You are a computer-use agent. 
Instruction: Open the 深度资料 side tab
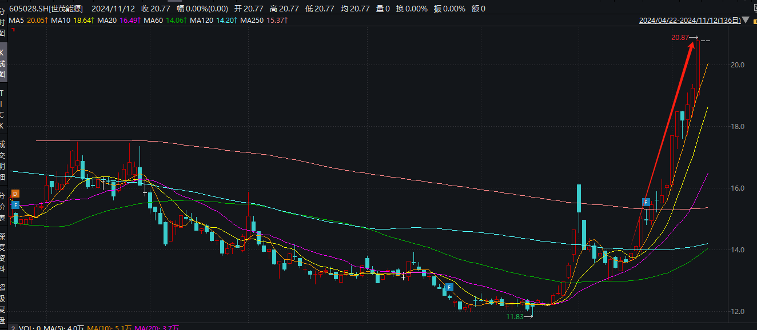pos(2,253)
